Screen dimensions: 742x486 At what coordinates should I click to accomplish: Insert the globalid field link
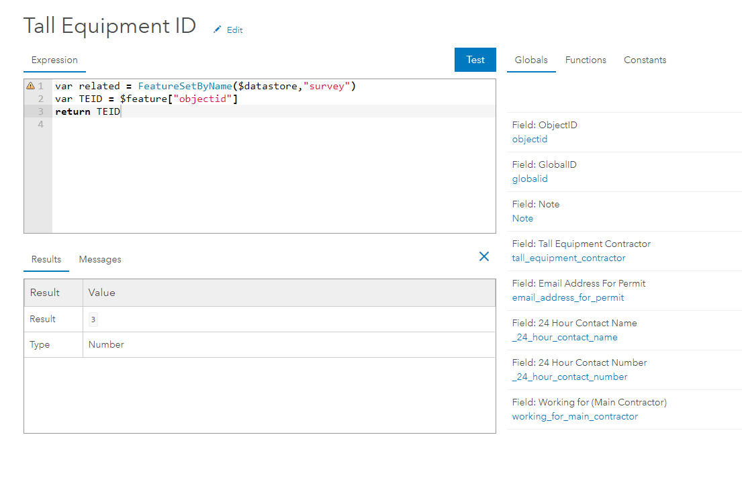(x=530, y=179)
